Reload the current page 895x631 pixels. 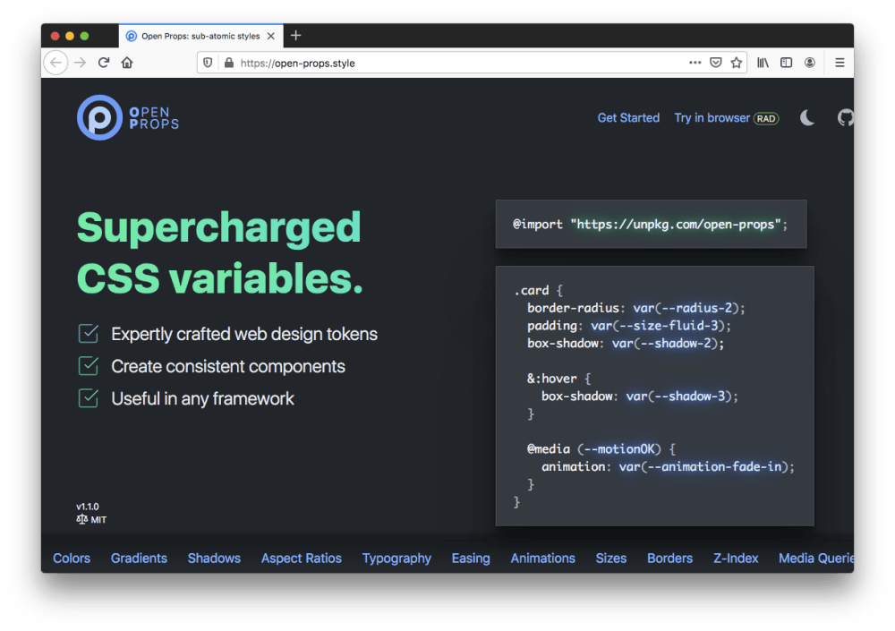click(104, 63)
